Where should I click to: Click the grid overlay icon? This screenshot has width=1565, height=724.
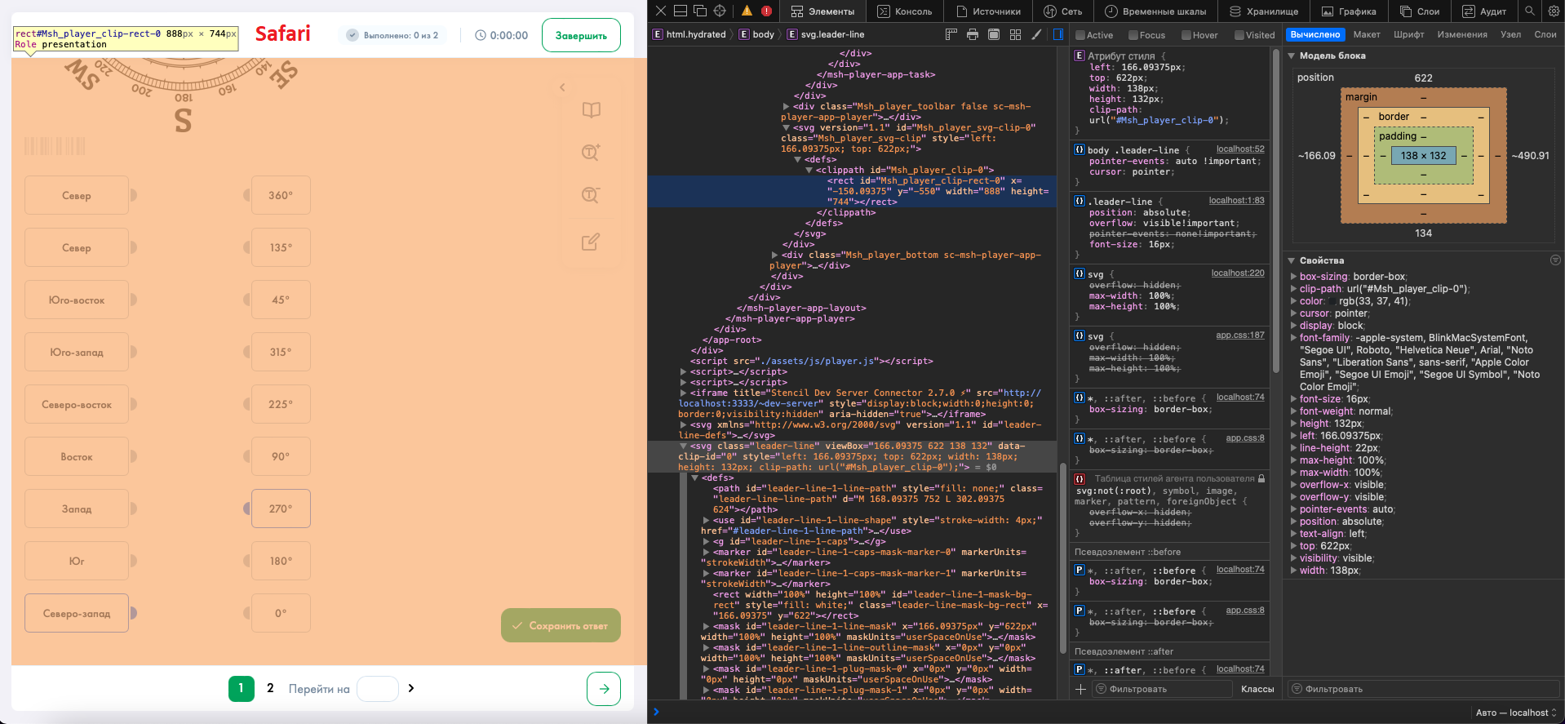point(1015,34)
